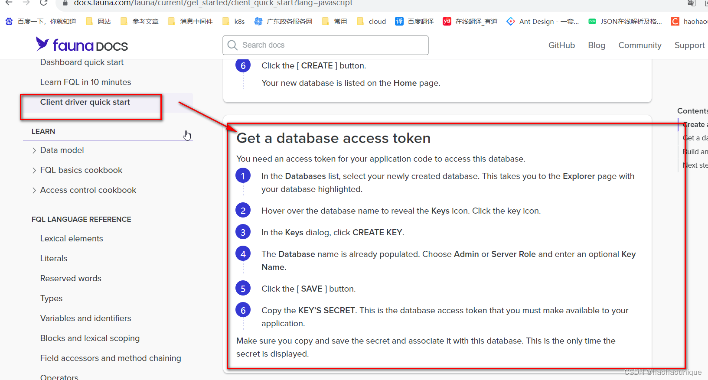708x380 pixels.
Task: Open Types reference page
Action: [x=51, y=298]
